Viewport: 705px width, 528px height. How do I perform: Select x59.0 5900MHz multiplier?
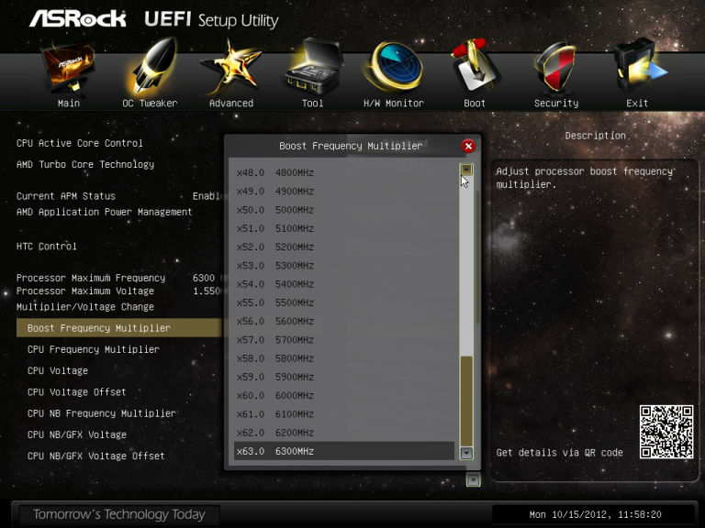[344, 377]
